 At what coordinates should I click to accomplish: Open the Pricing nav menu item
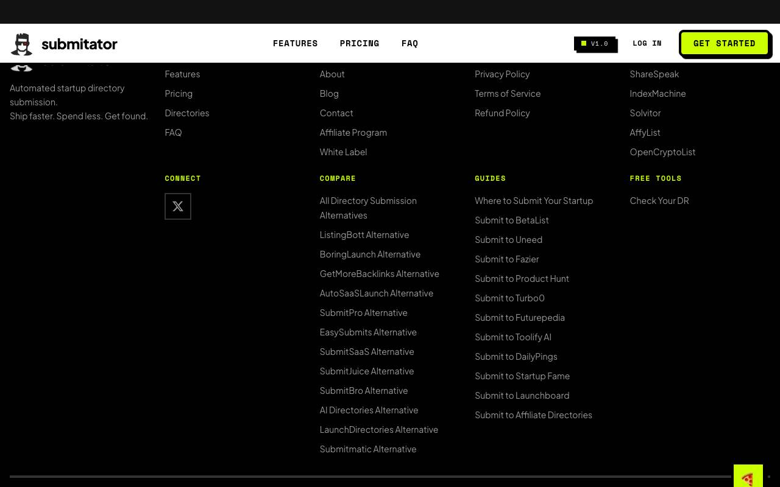click(360, 43)
